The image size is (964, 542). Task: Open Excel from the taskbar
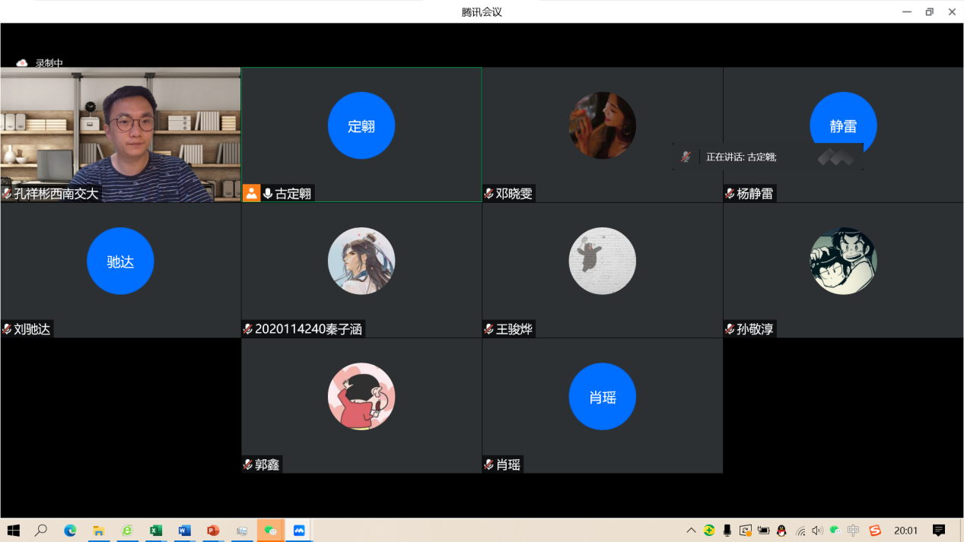tap(156, 531)
